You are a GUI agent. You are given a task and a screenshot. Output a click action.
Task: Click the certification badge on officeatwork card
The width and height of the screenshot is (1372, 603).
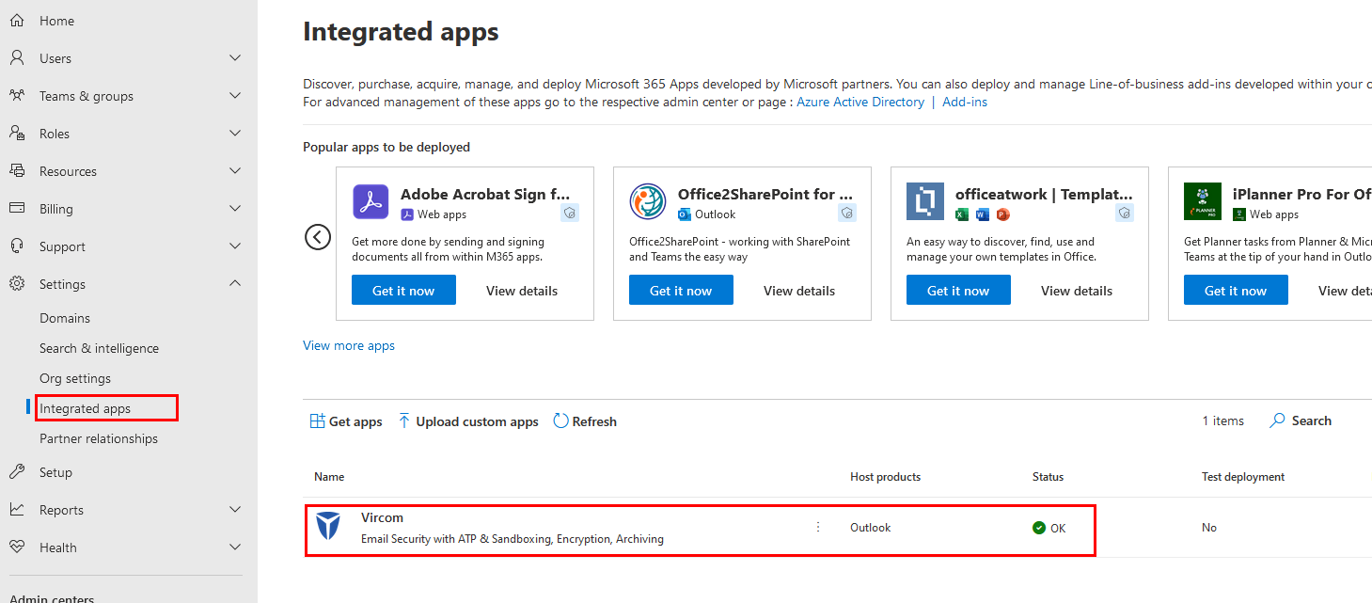[1125, 214]
